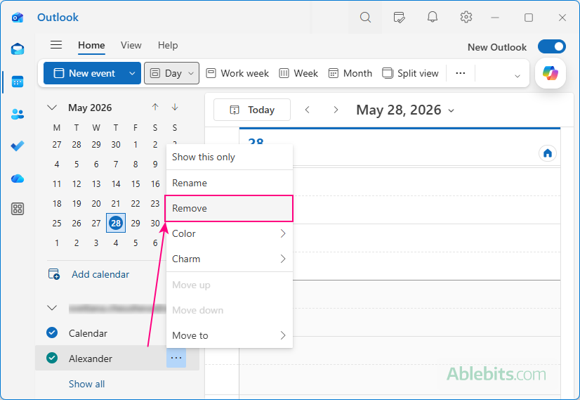Select day 8 in mini calendar
The image size is (580, 400).
pos(136,164)
